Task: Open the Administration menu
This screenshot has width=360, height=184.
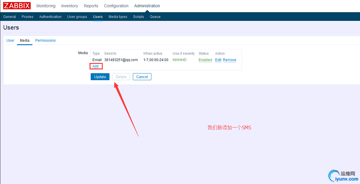Action: point(147,6)
